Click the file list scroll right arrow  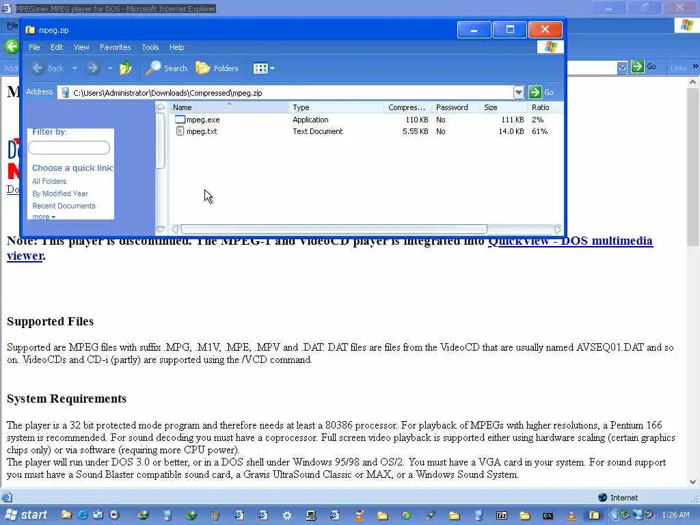[x=558, y=230]
